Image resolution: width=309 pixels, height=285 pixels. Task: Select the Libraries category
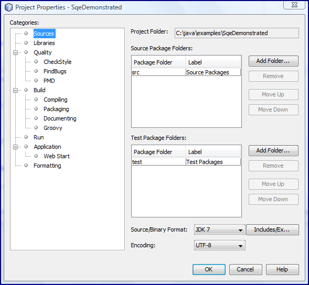[44, 43]
